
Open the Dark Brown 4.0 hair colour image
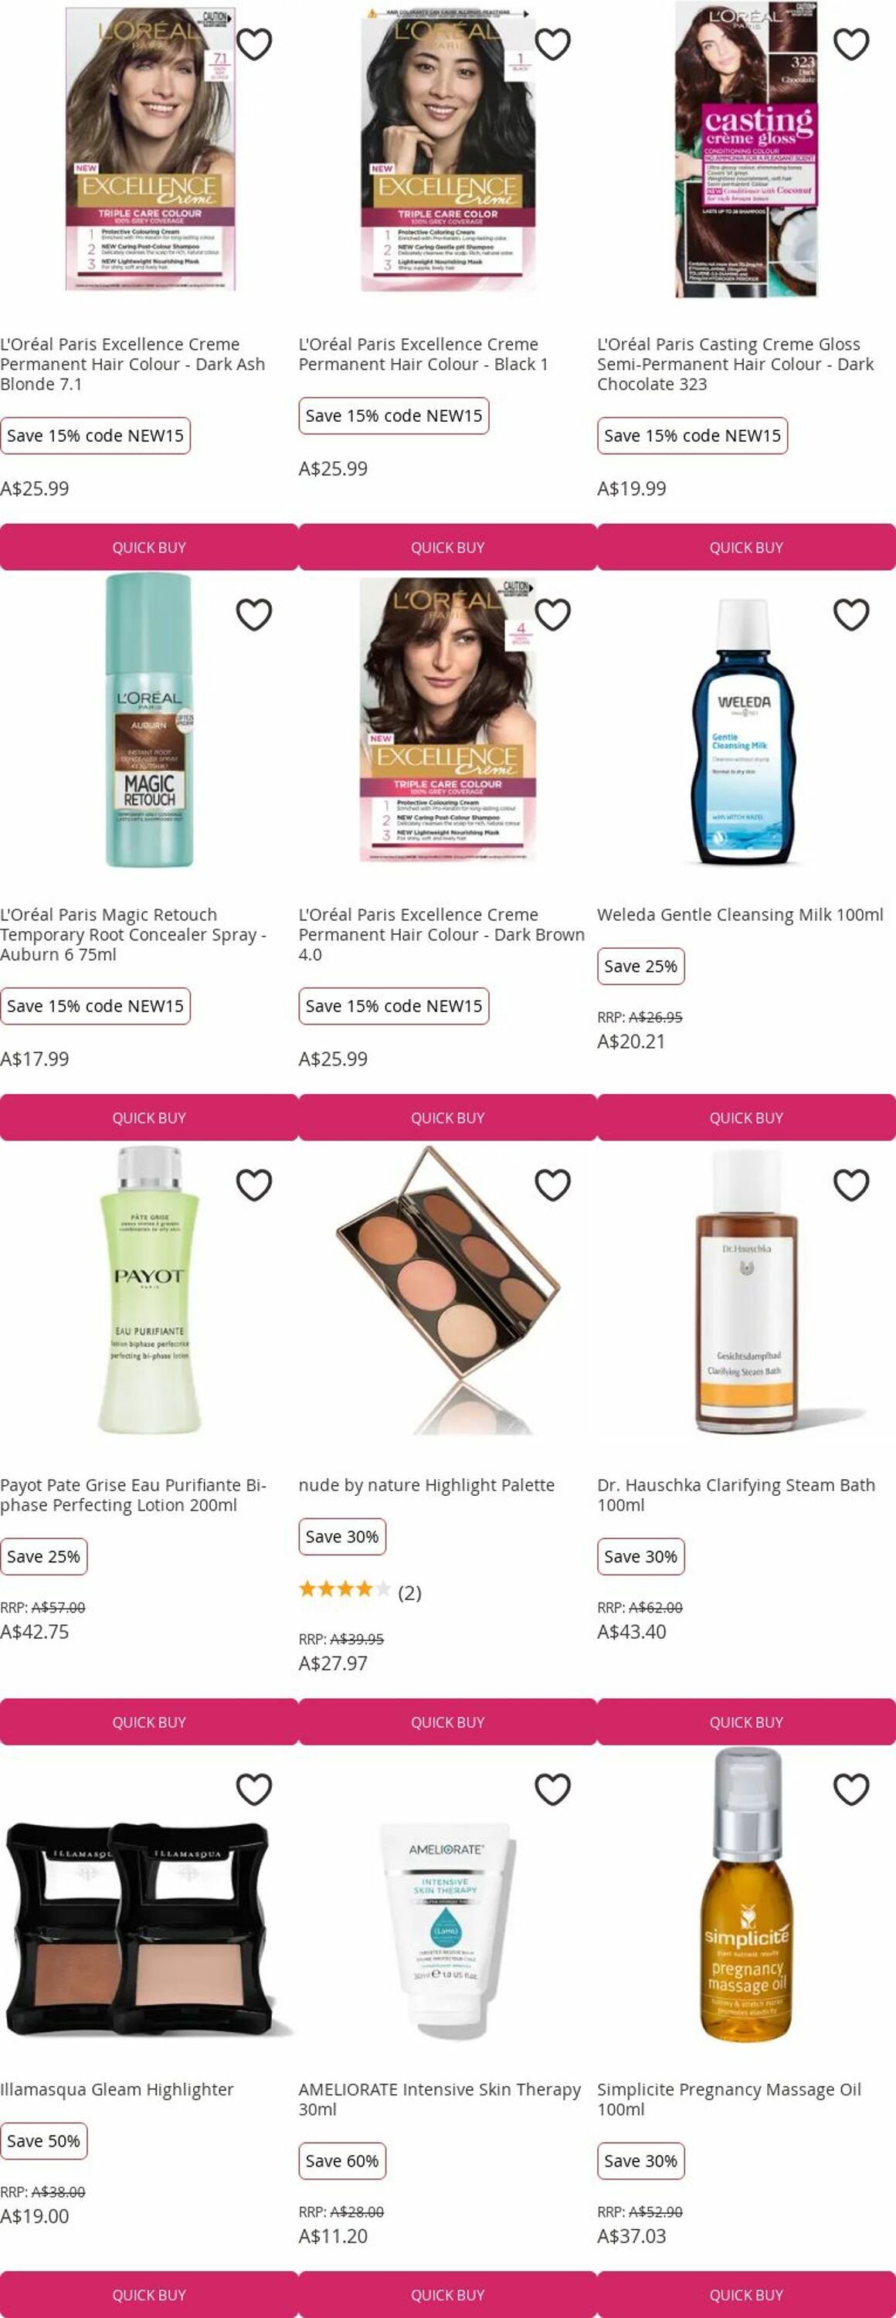tap(448, 720)
